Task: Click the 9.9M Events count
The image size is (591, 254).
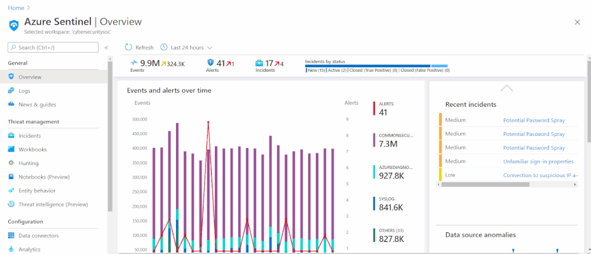Action: [x=150, y=63]
